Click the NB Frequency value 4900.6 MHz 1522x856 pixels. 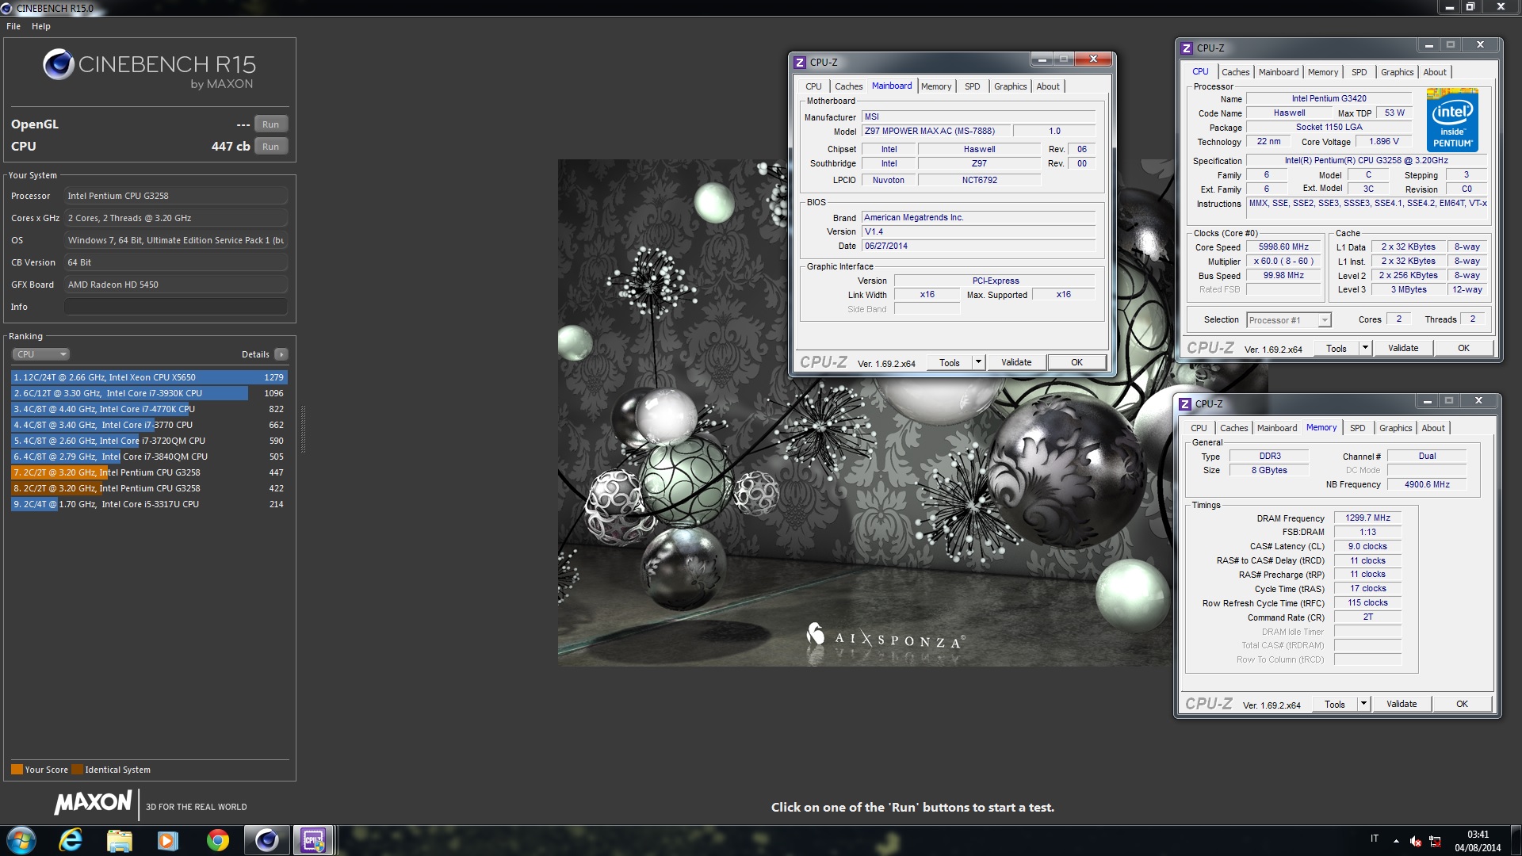(1427, 484)
